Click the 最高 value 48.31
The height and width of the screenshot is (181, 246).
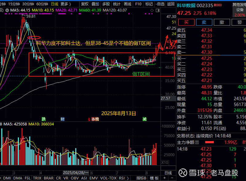(x=207, y=93)
